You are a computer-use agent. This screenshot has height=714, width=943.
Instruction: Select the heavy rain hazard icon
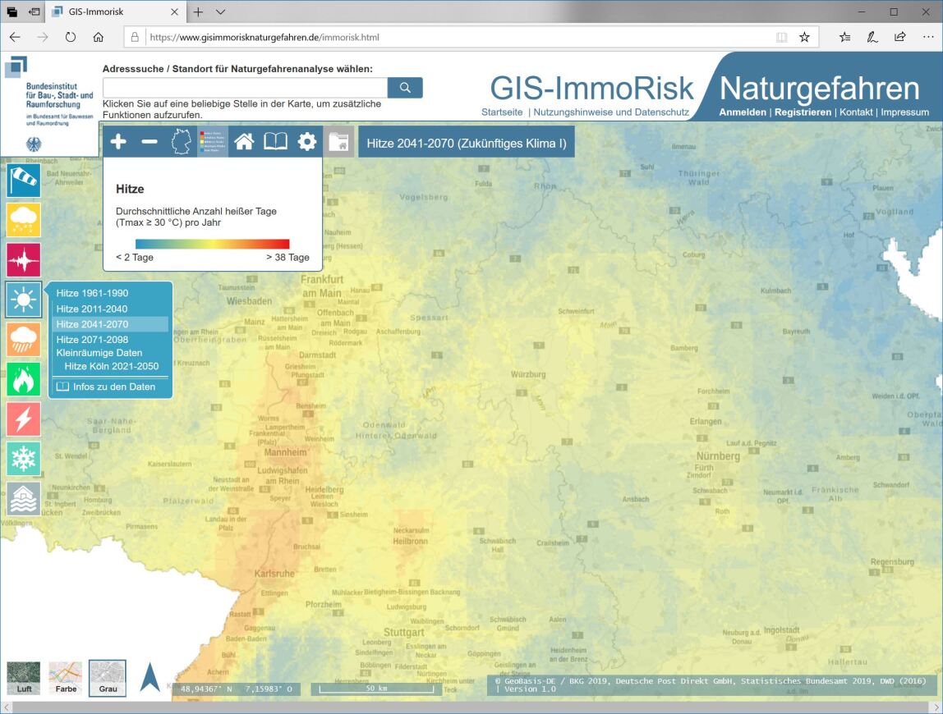(x=24, y=339)
